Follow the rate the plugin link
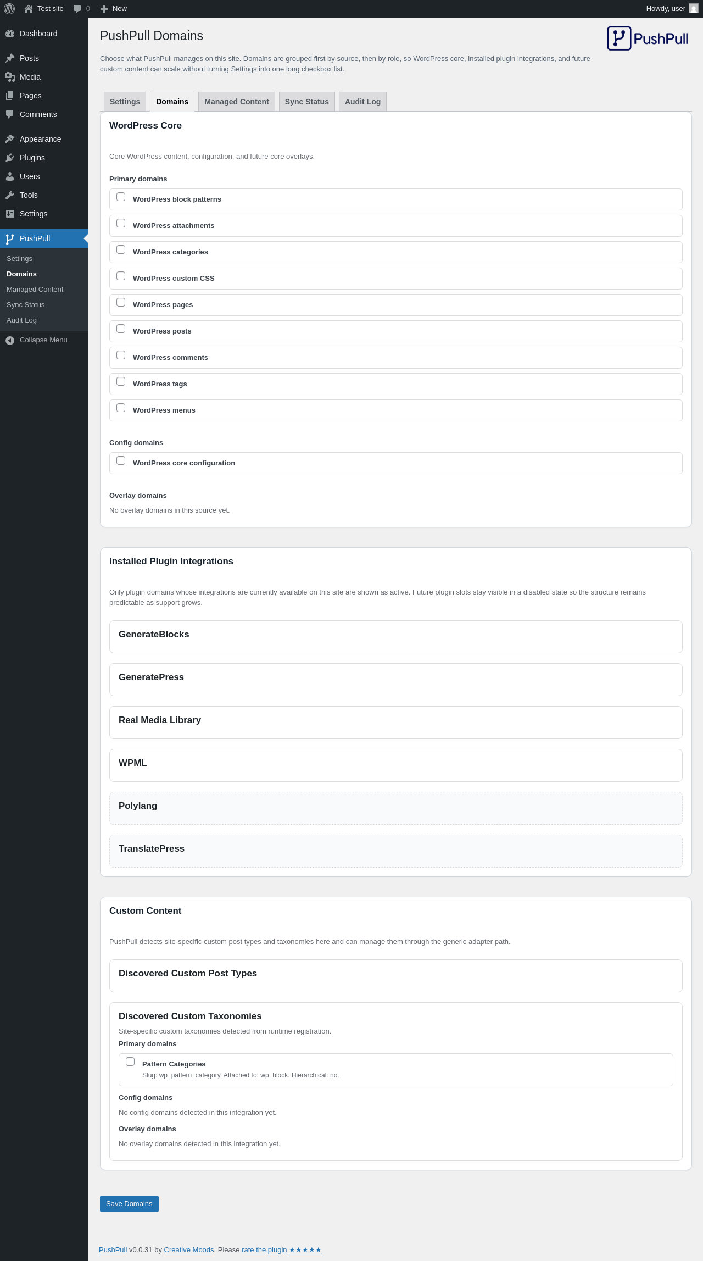The width and height of the screenshot is (703, 1261). coord(264,1250)
